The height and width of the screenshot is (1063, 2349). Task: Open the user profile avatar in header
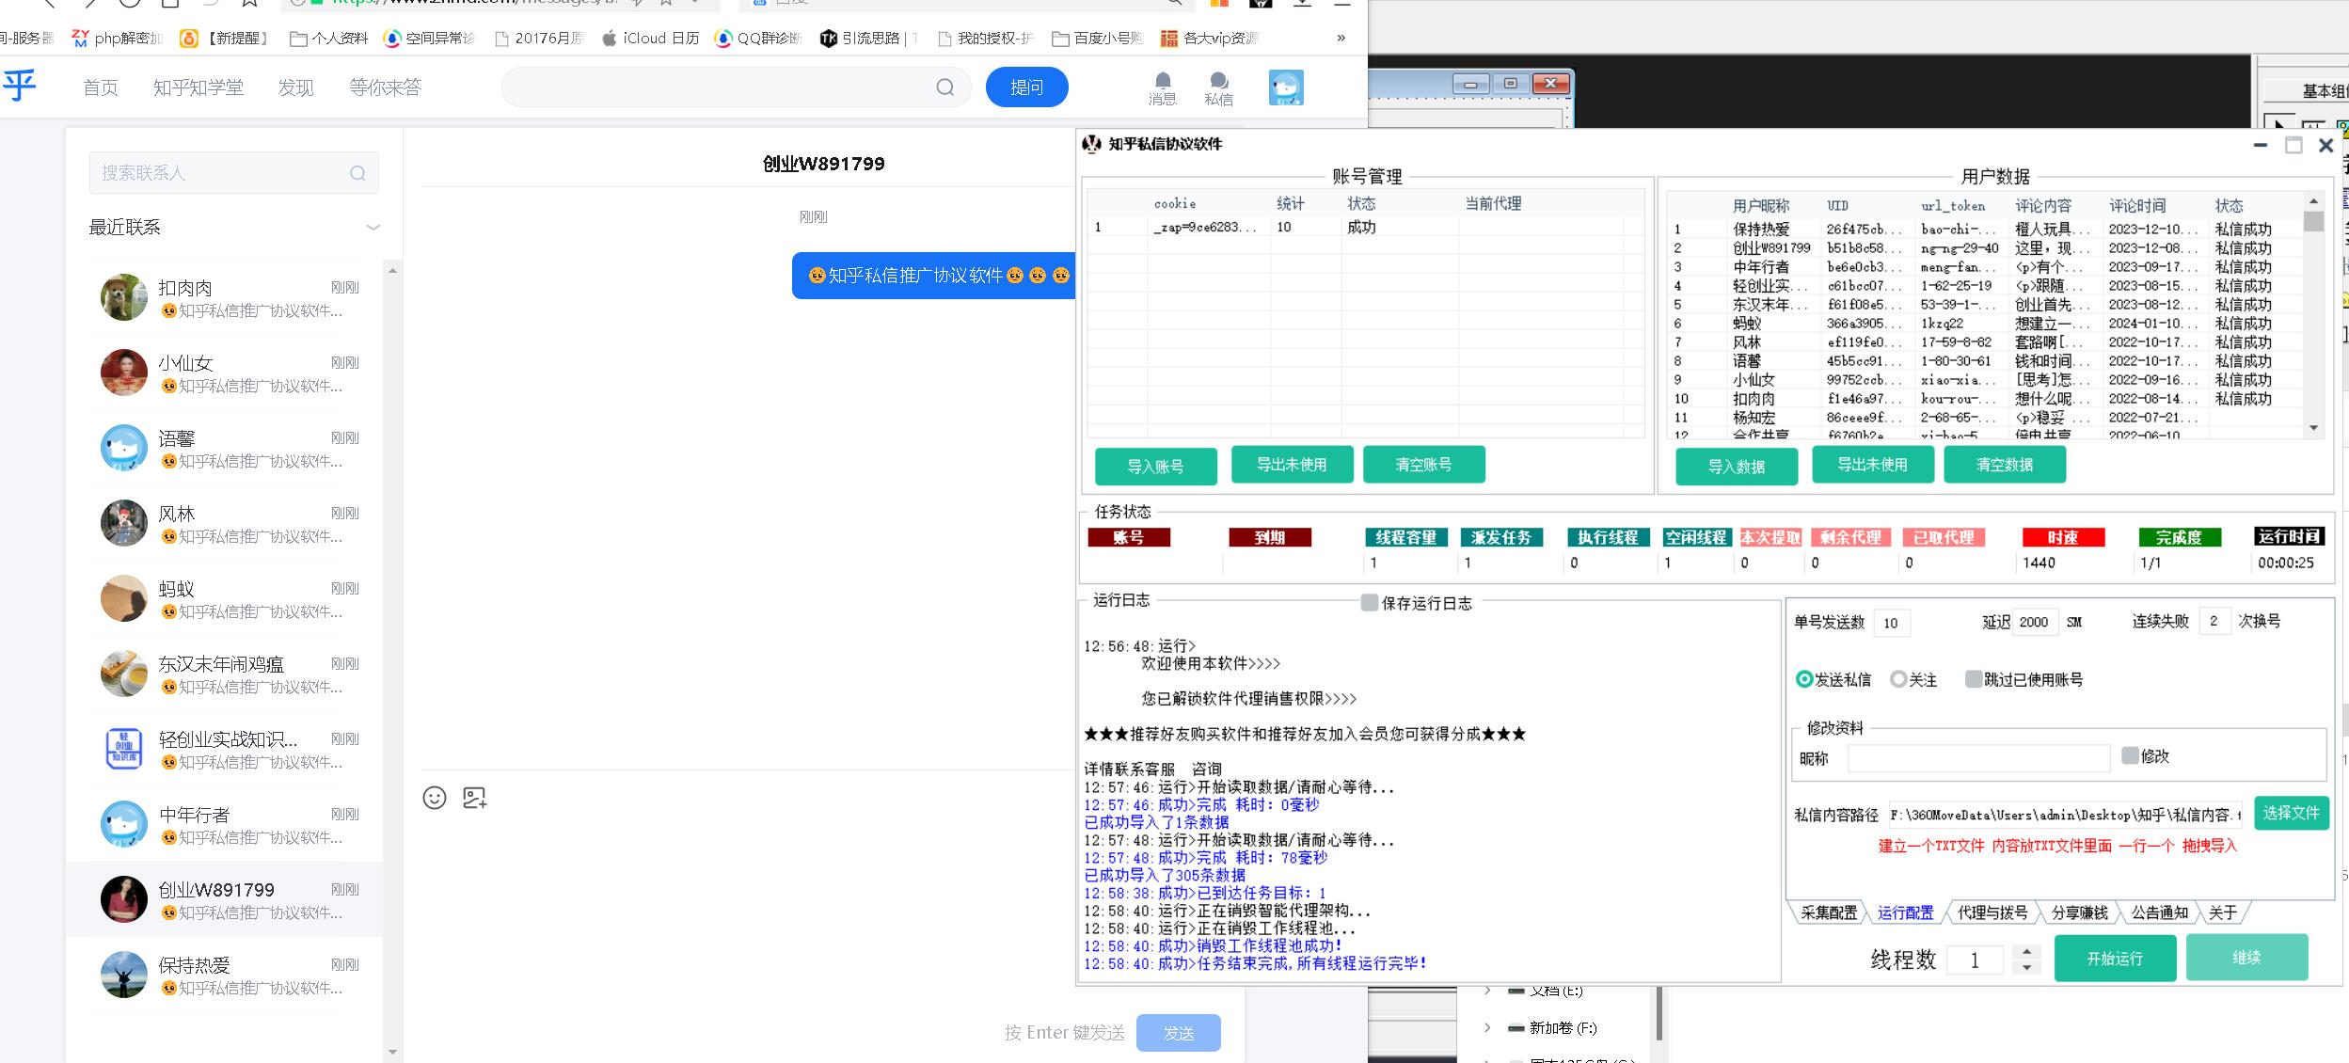(x=1285, y=87)
